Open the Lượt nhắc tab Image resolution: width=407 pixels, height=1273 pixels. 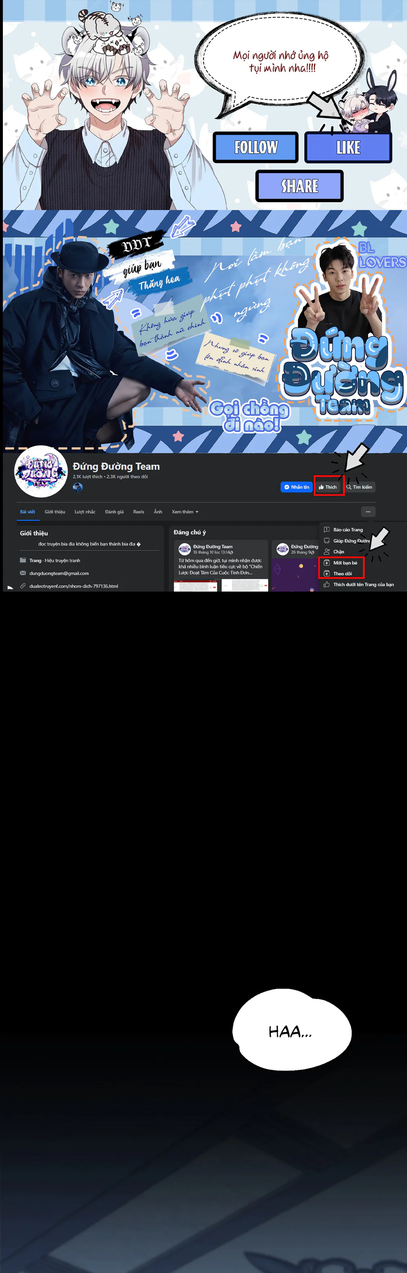(85, 512)
